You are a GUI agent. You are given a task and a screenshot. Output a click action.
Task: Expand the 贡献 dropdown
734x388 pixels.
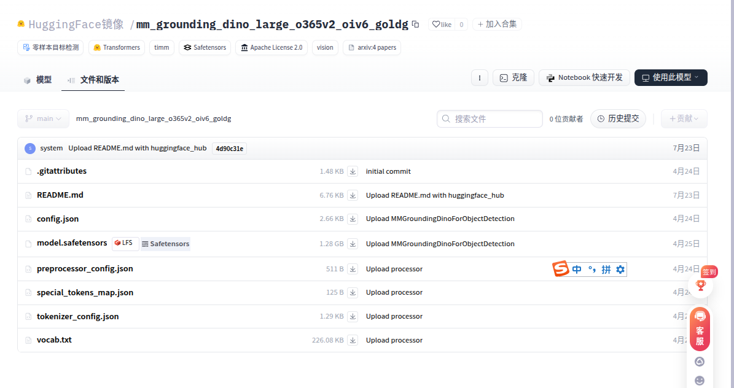684,119
